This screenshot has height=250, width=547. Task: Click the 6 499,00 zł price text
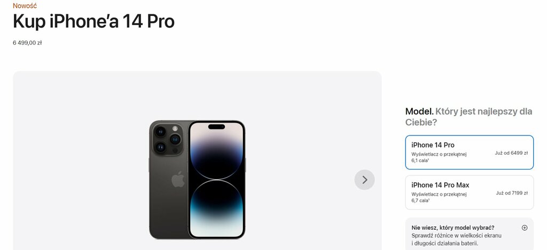(x=27, y=43)
